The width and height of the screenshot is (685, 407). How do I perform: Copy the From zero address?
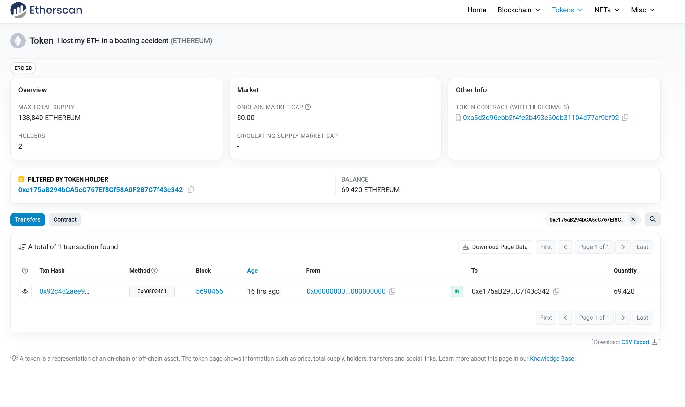click(393, 291)
